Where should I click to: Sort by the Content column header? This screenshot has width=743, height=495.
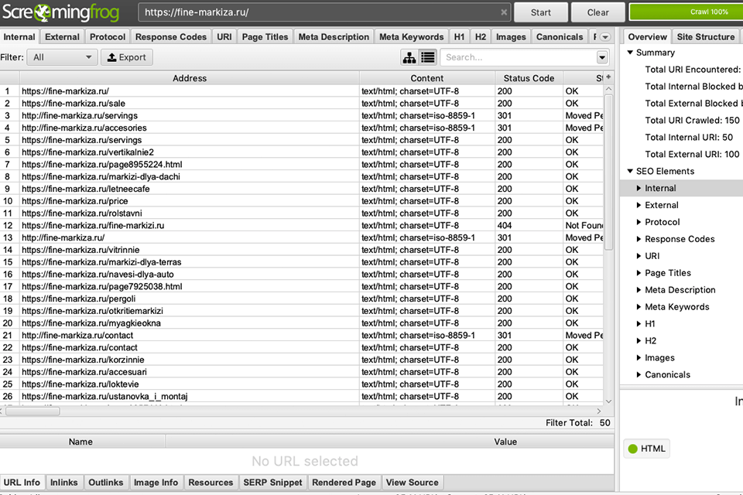pos(427,78)
